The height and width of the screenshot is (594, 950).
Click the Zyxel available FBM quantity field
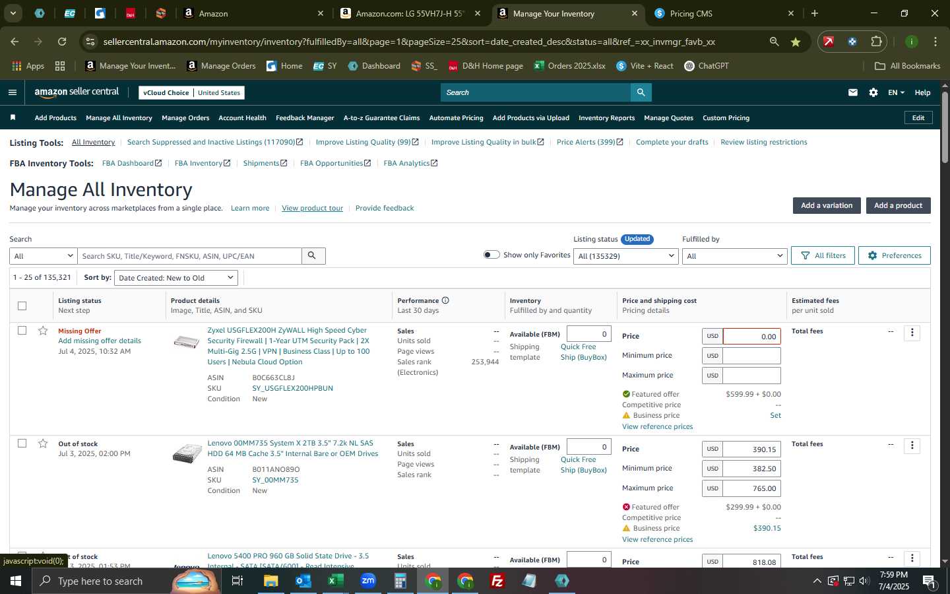pos(588,334)
